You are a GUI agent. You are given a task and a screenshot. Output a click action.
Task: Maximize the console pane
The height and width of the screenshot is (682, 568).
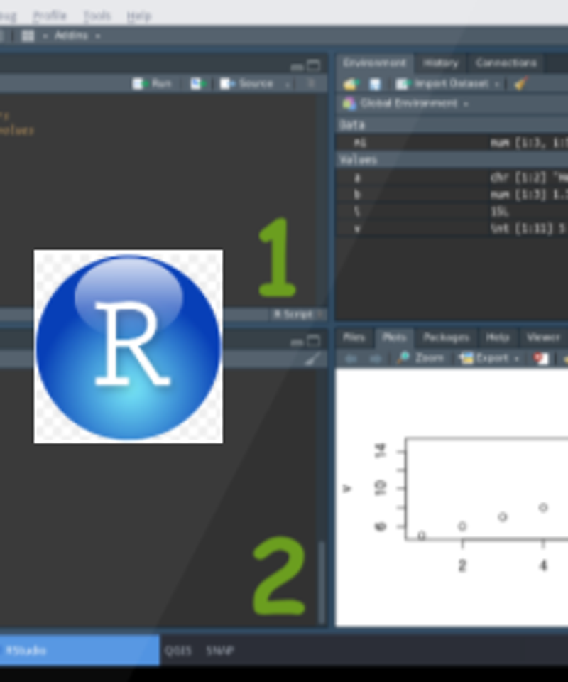pyautogui.click(x=313, y=341)
